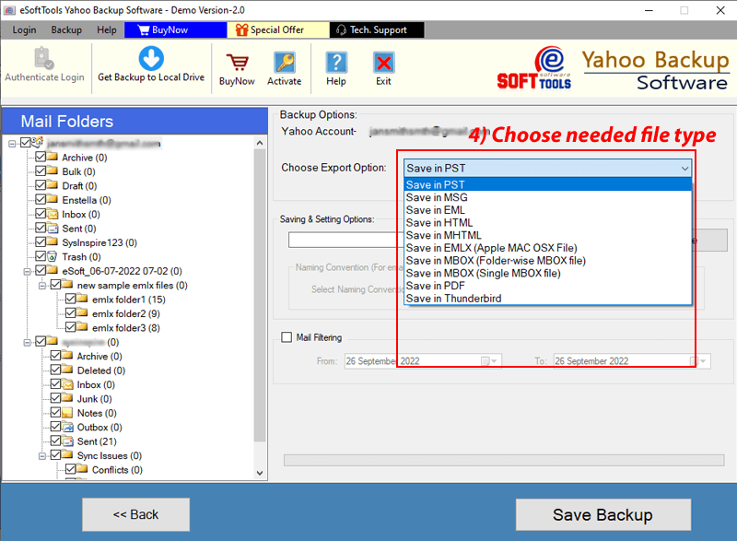Click the Authenticate Login icon

coord(44,58)
